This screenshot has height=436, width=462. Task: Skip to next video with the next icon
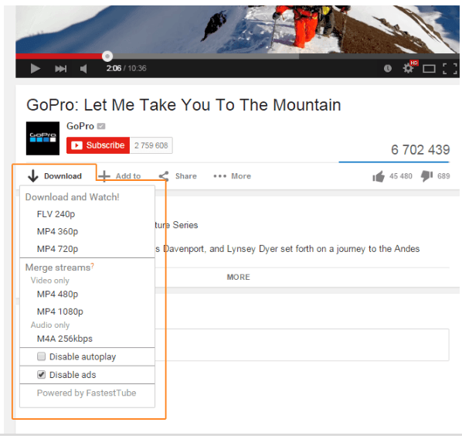(x=61, y=69)
